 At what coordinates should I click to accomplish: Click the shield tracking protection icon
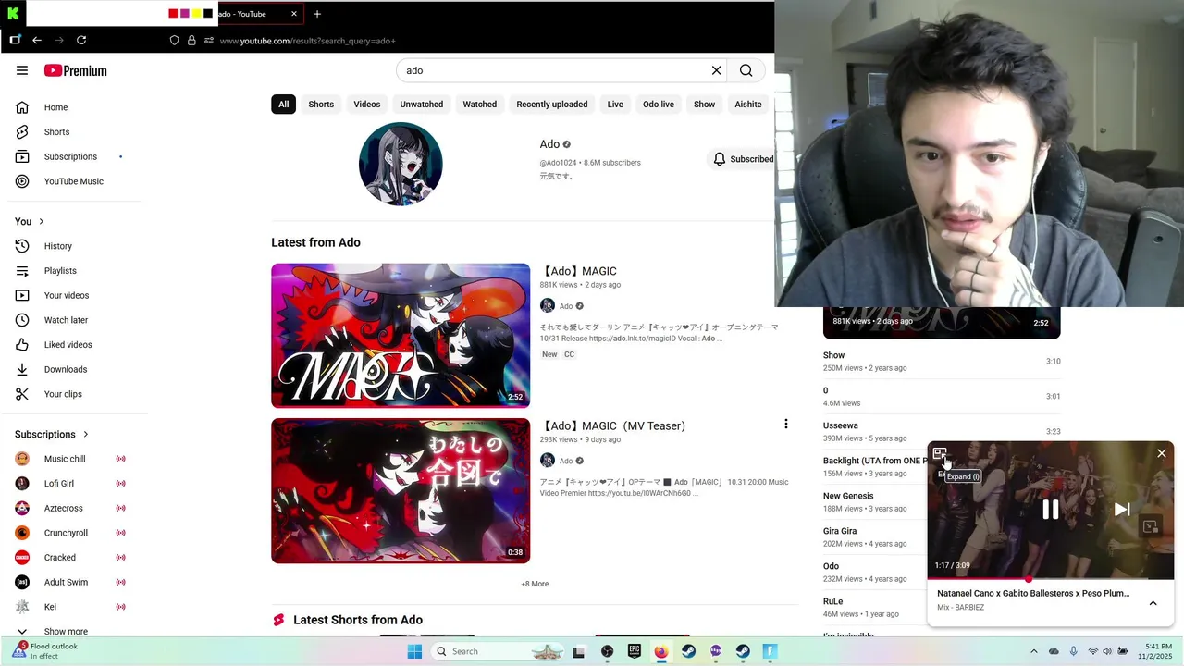click(x=174, y=41)
